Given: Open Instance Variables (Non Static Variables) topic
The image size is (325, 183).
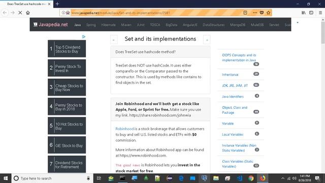Looking at the screenshot, I should [239, 148].
